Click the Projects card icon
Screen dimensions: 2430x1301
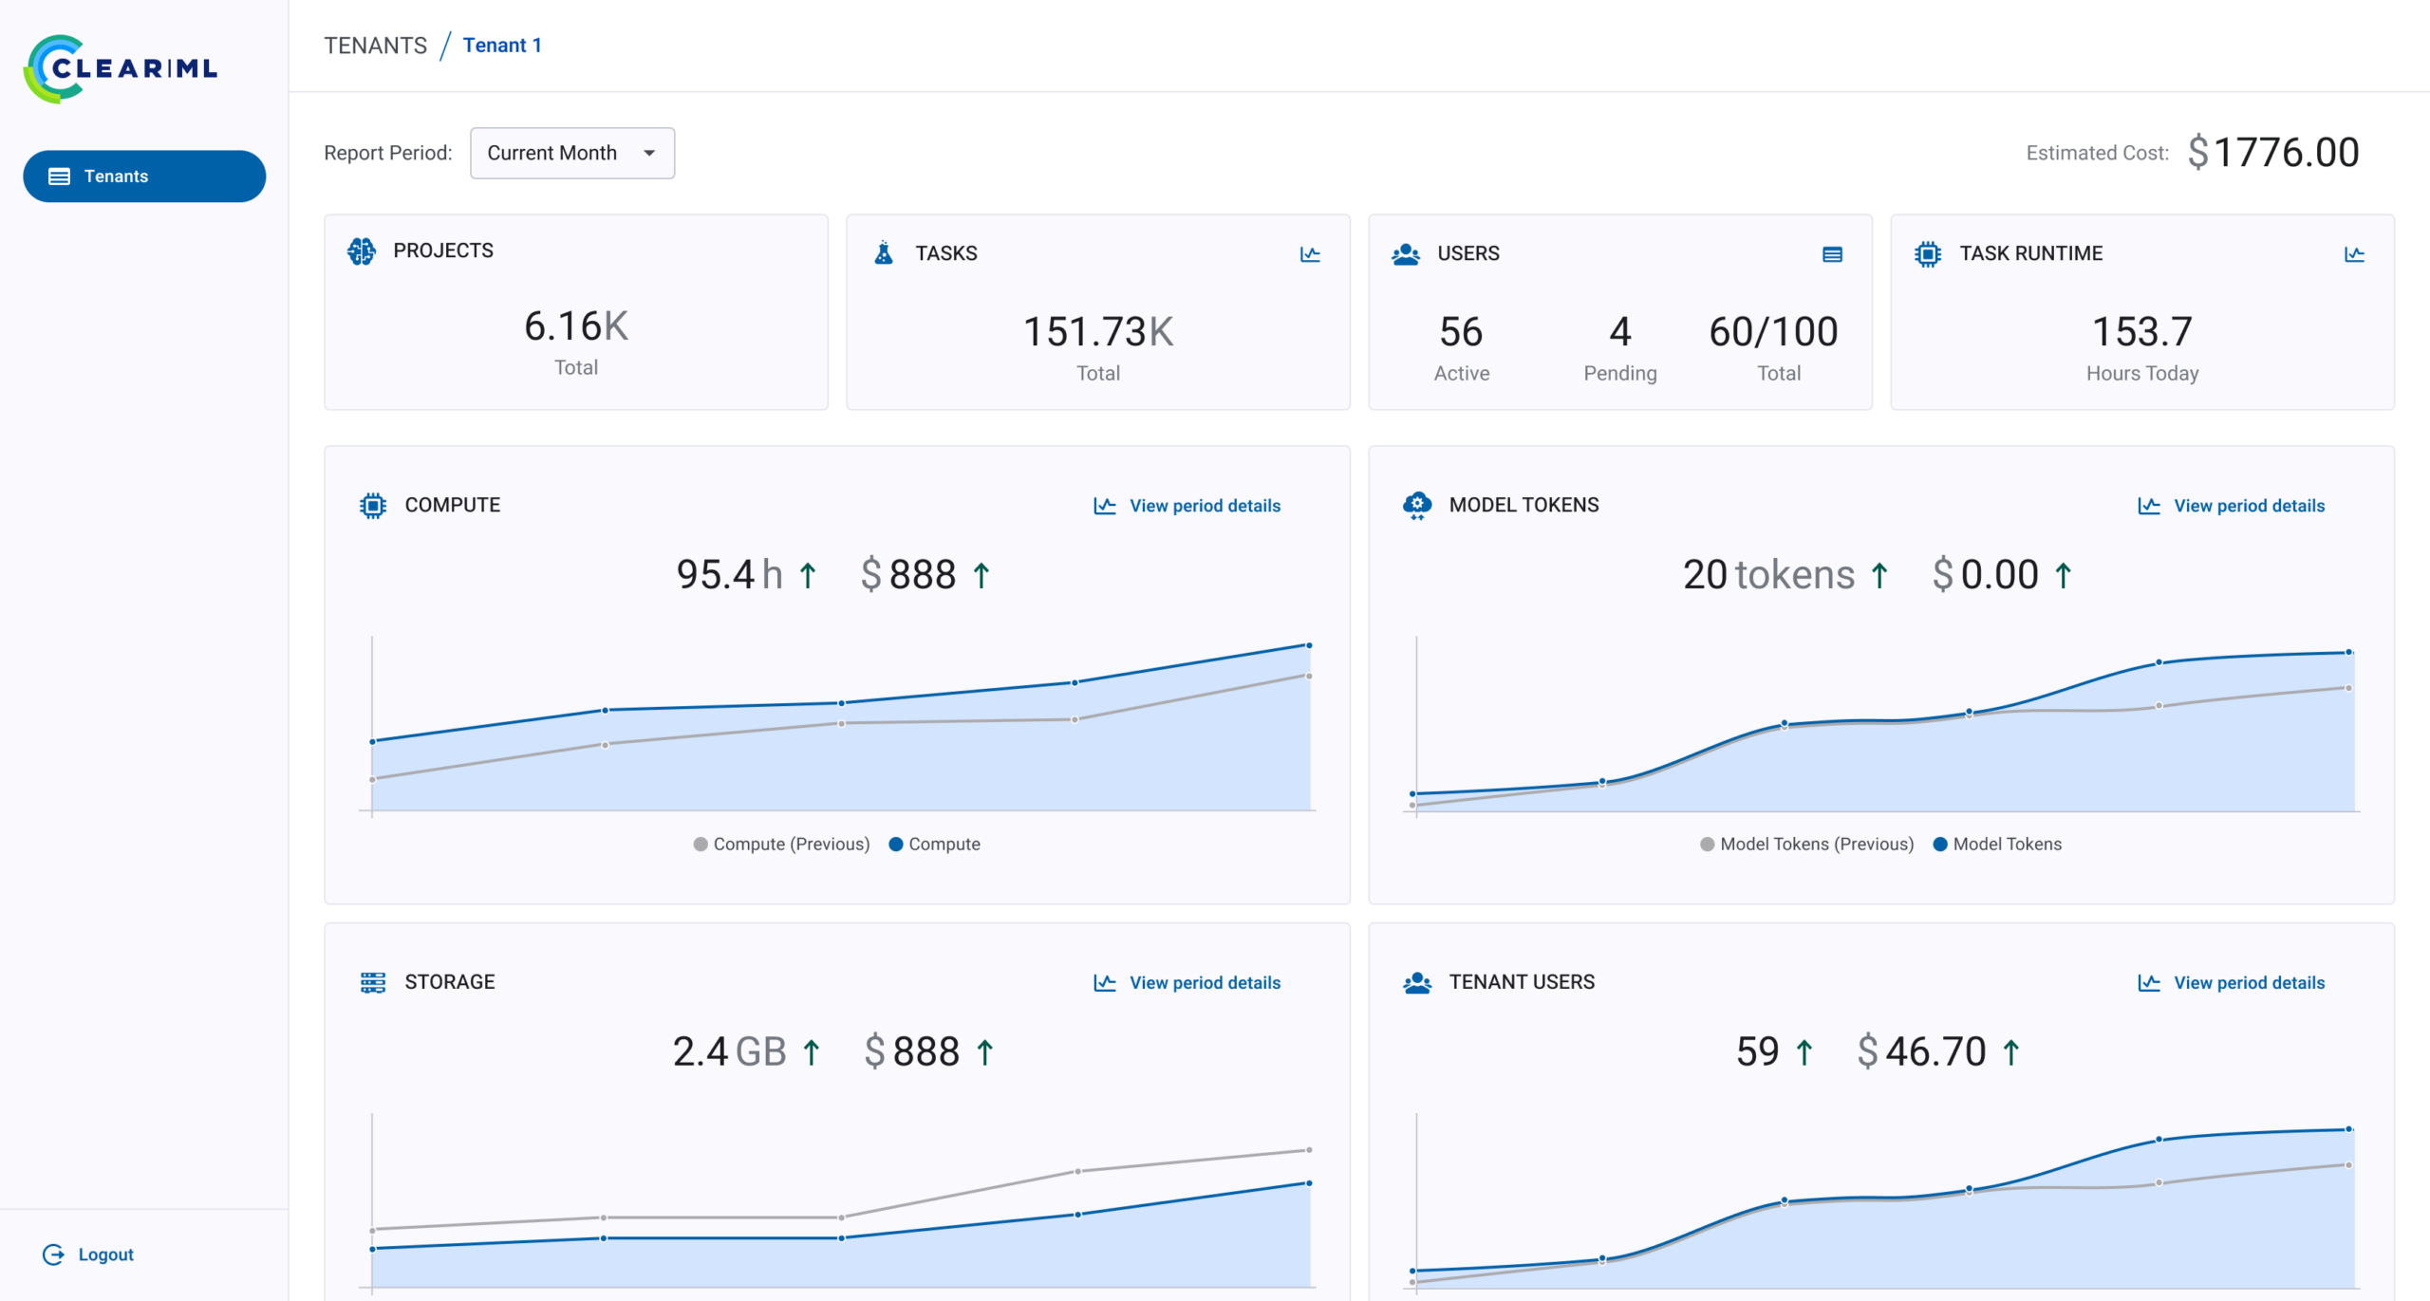point(361,251)
